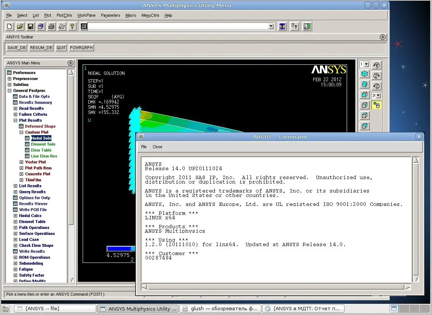The image size is (432, 315).
Task: Collapse the Contour Plot node
Action: tap(22, 133)
